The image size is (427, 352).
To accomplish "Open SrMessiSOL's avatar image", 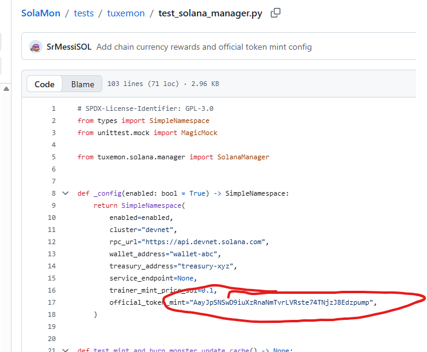I will 36,47.
